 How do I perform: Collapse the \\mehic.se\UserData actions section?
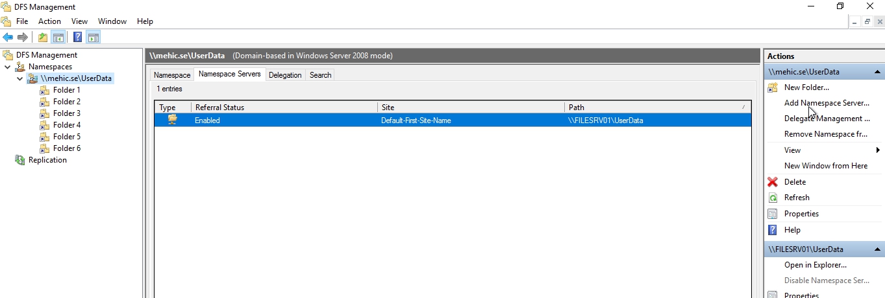click(877, 72)
